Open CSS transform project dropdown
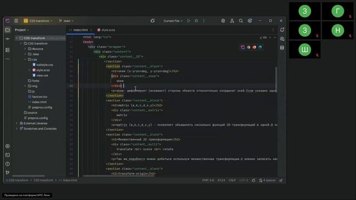Screen dimensions: 356x200 (x=38, y=21)
